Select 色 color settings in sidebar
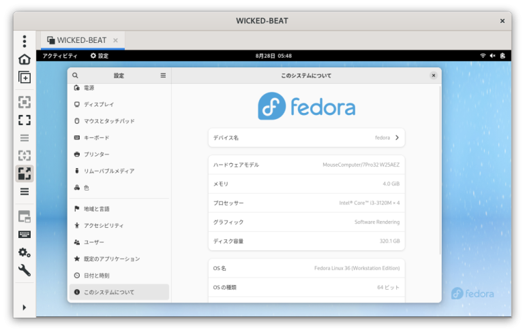 87,187
